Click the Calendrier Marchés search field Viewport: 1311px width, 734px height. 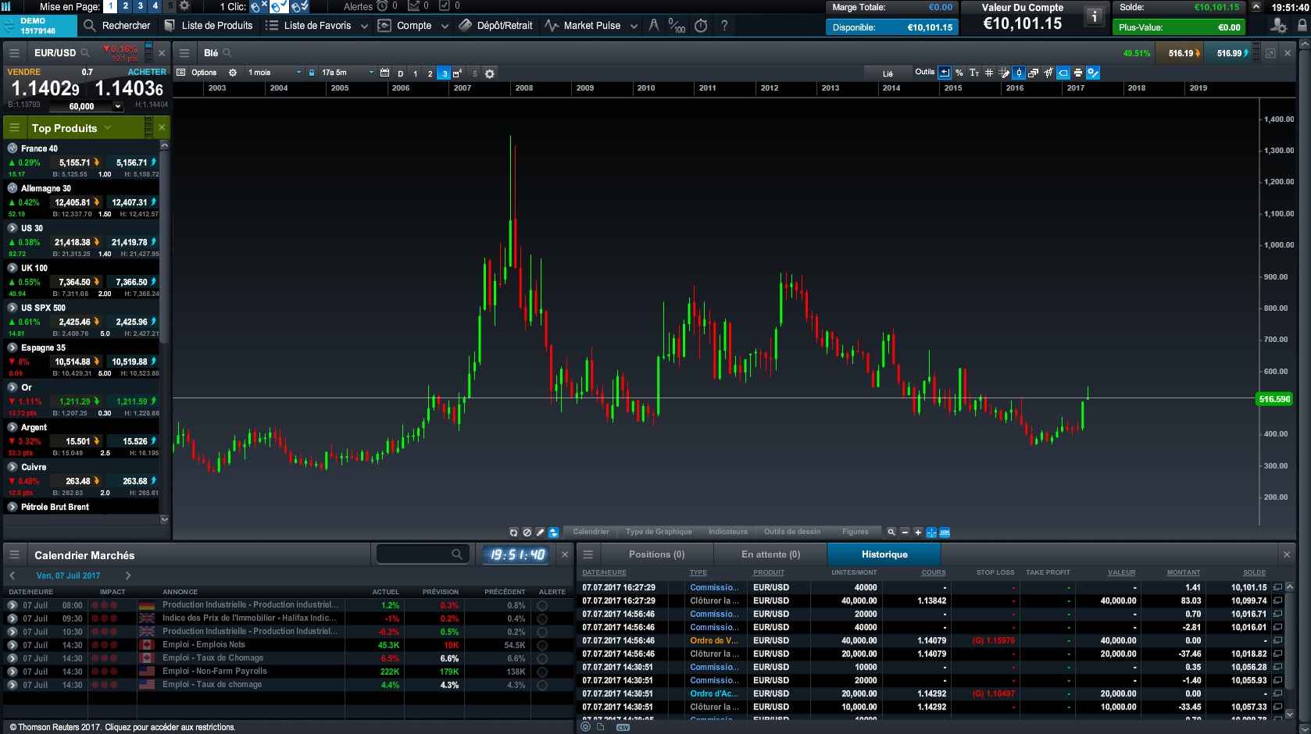(416, 554)
